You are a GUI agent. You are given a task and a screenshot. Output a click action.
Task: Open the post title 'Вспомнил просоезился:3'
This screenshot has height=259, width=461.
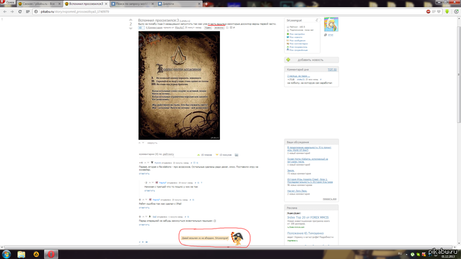(159, 20)
